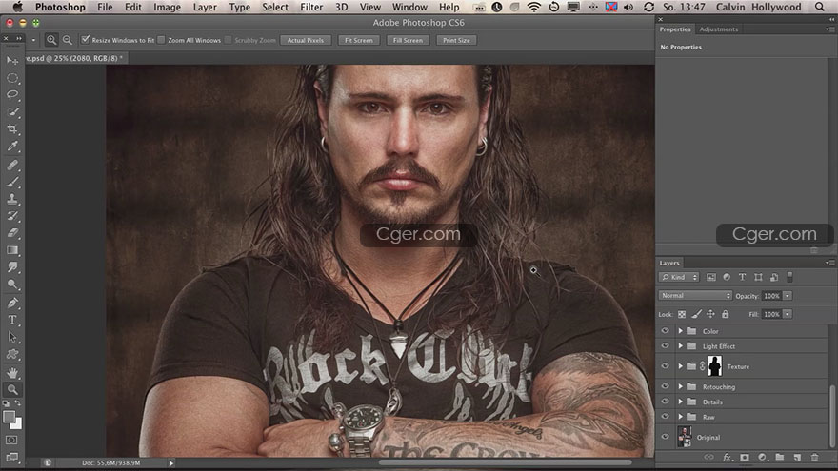838x471 pixels.
Task: Expand the Details group
Action: tap(680, 402)
